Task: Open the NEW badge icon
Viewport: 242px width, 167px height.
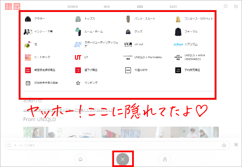Action: (x=128, y=70)
